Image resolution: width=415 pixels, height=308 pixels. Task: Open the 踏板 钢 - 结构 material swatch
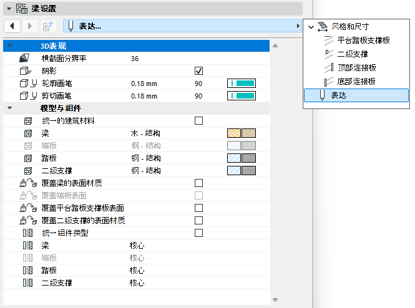242,158
